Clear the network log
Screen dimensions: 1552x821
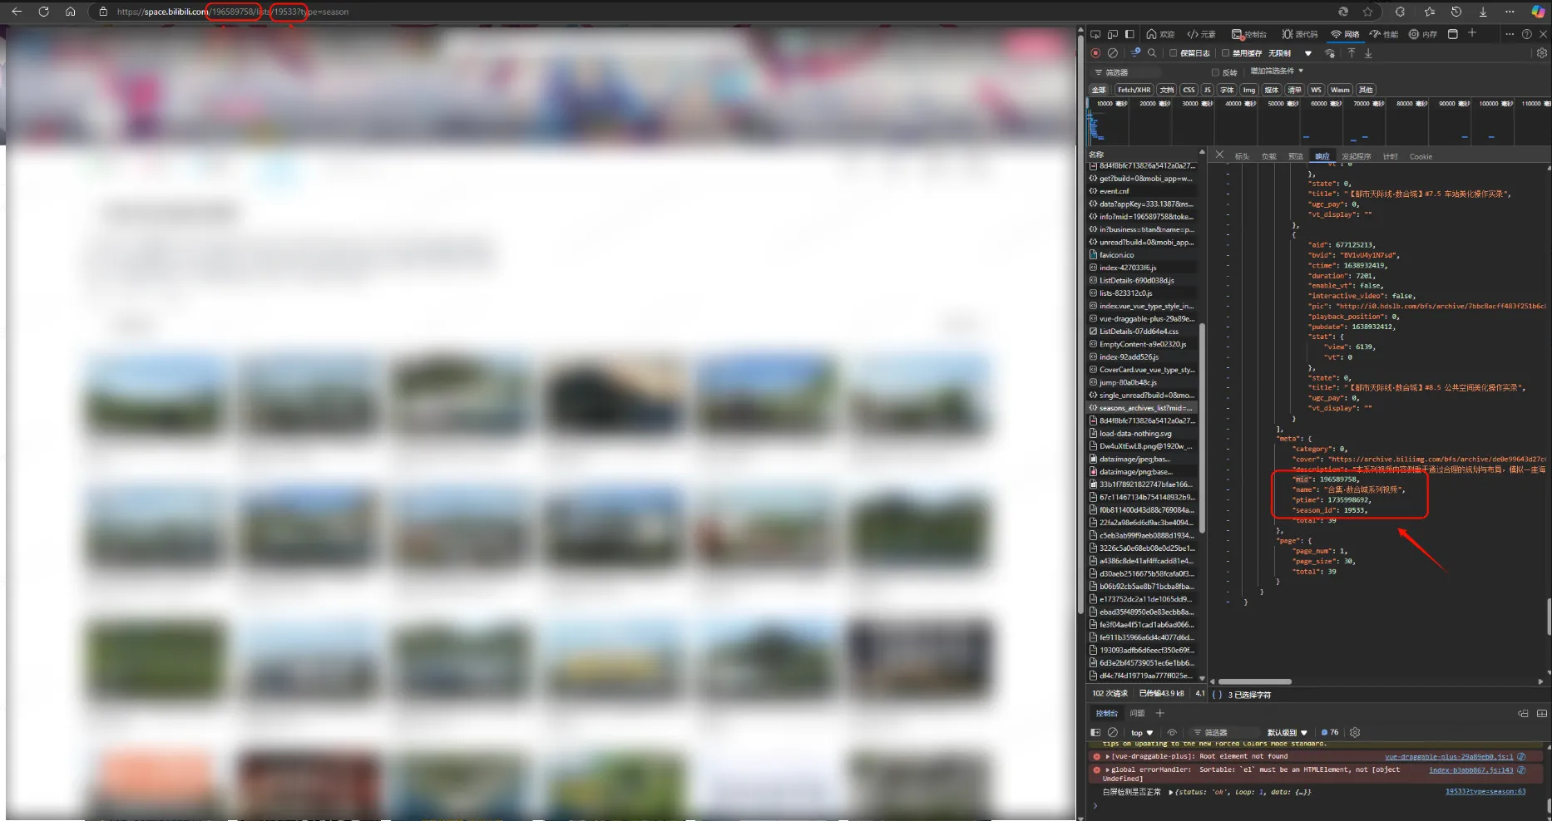click(x=1113, y=53)
